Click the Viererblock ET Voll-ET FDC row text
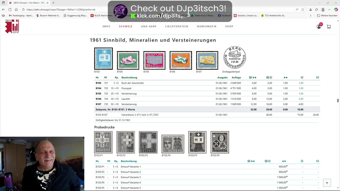 pos(140,115)
